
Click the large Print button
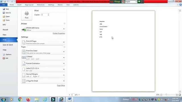26,15
